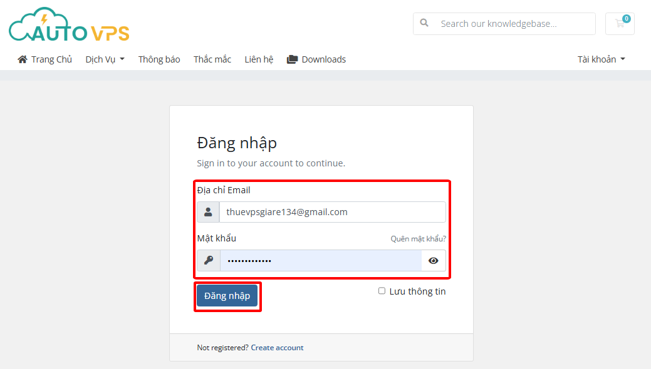Image resolution: width=651 pixels, height=369 pixels.
Task: Show password with the eye icon
Action: tap(434, 260)
